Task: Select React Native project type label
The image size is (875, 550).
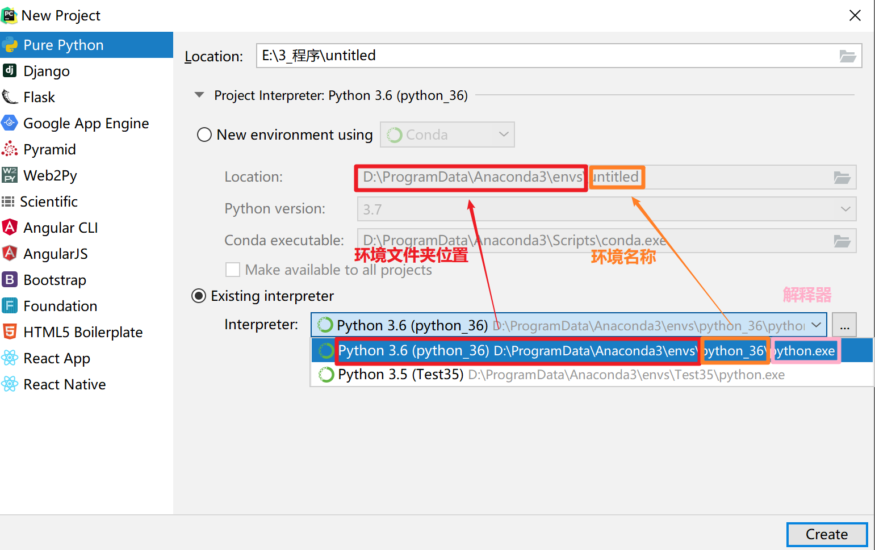Action: pos(65,384)
